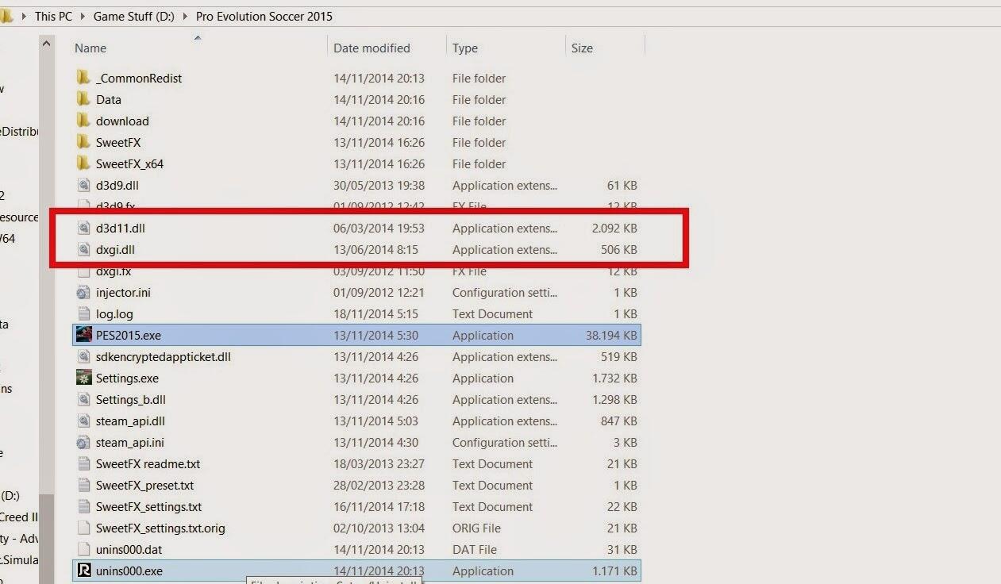Select the download folder name

click(122, 121)
